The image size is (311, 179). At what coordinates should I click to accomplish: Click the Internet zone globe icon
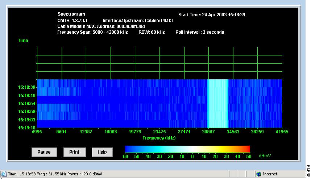(258, 174)
